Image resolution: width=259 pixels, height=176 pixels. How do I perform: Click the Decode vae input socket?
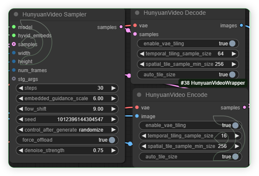135,25
